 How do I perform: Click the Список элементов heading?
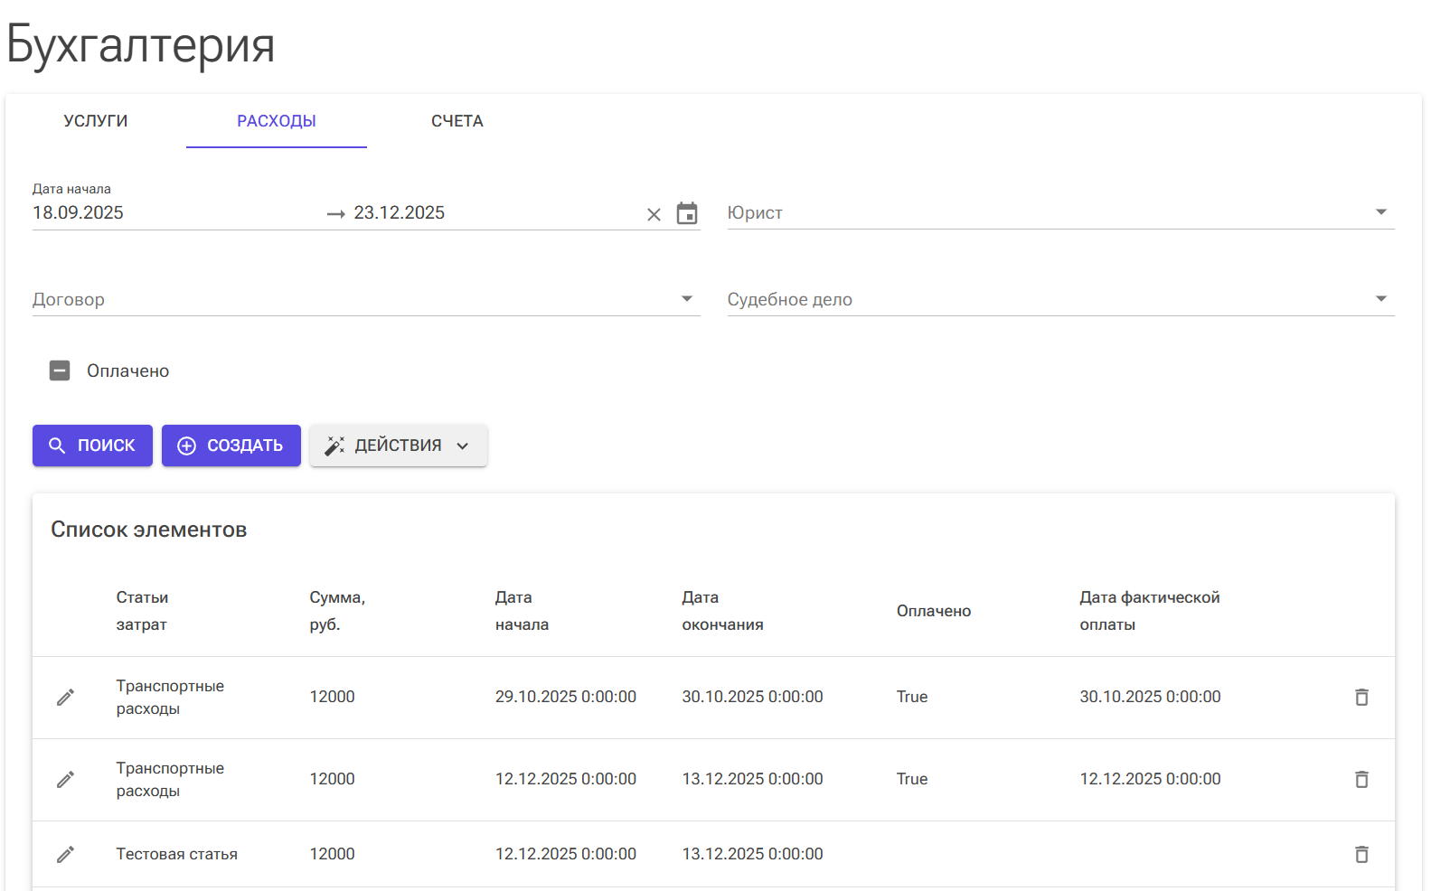(149, 530)
